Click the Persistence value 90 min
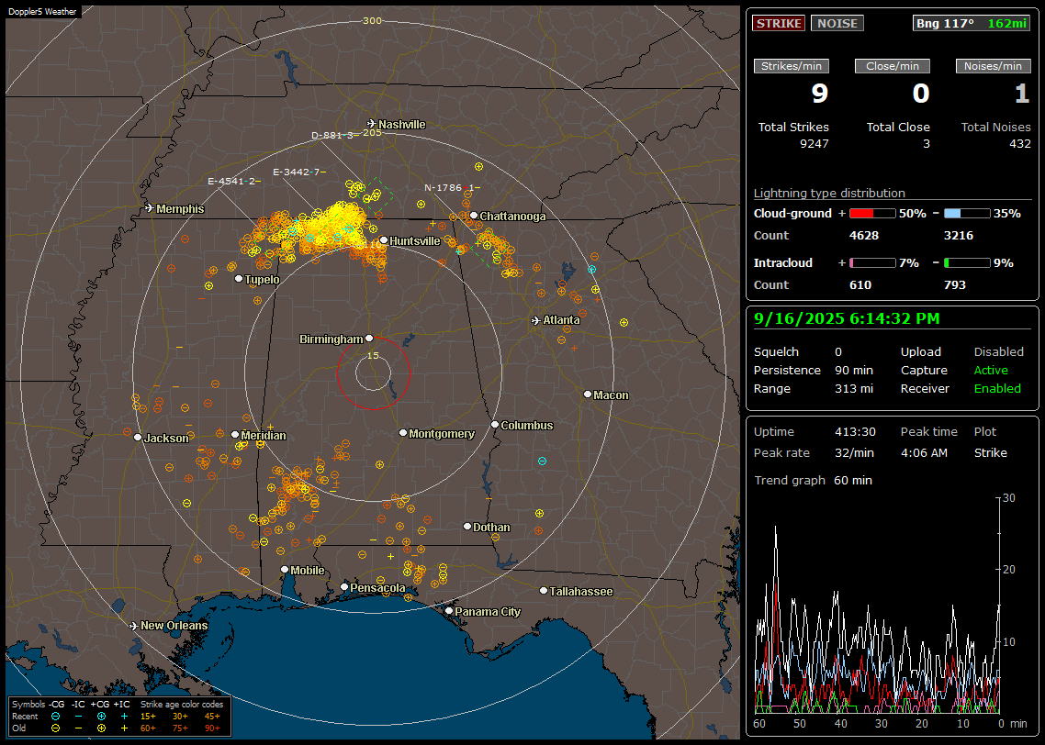This screenshot has height=745, width=1045. point(854,370)
